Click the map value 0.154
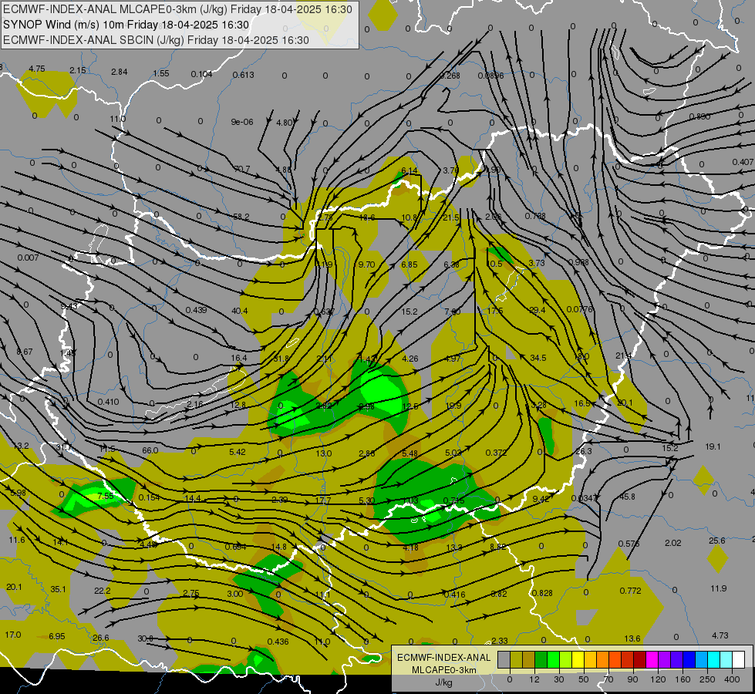Screen dimensions: 755x694 149,497
